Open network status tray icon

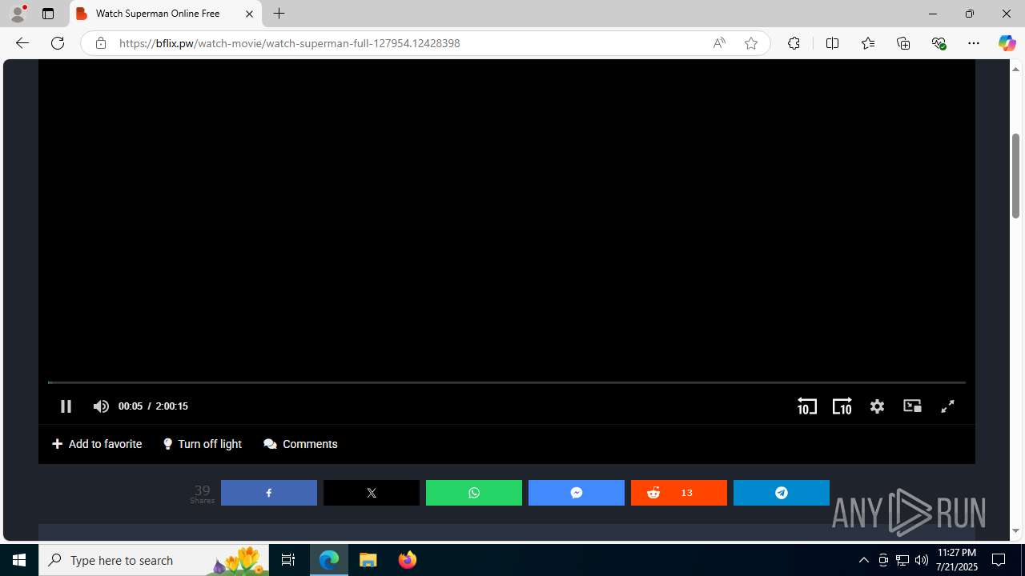pos(902,560)
